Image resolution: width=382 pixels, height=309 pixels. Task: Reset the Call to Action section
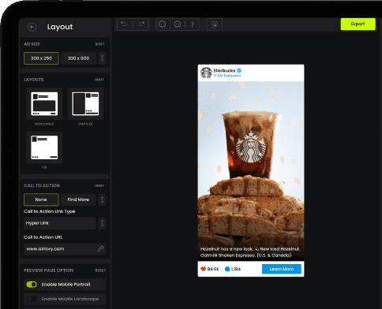(x=99, y=185)
